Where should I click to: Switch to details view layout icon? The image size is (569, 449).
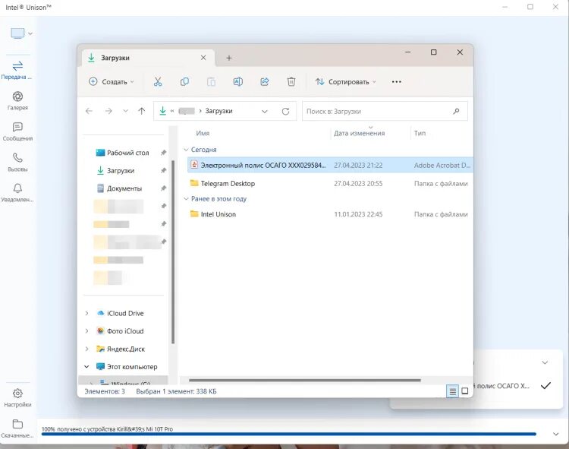pos(452,391)
